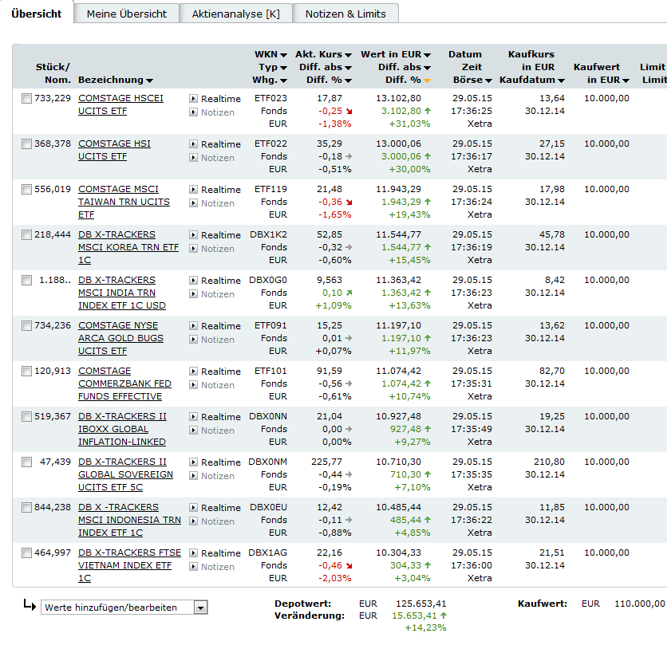Open Realtime icon for MSCI TAIWAN row

click(x=193, y=190)
